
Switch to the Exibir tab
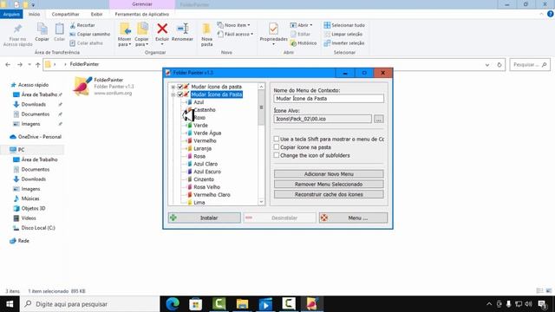pos(96,14)
